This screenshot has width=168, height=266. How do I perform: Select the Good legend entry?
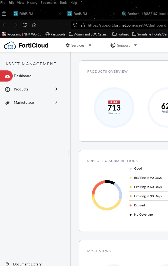click(138, 168)
